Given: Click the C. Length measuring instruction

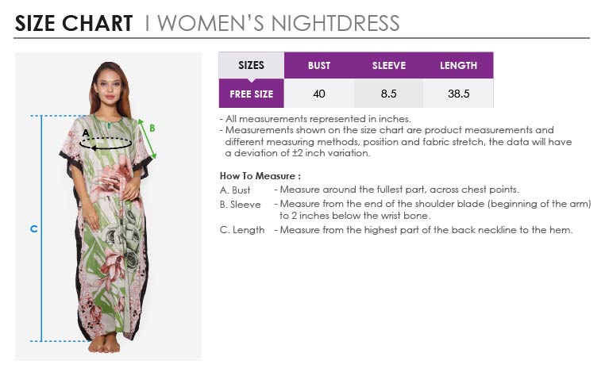Looking at the screenshot, I should tap(395, 230).
